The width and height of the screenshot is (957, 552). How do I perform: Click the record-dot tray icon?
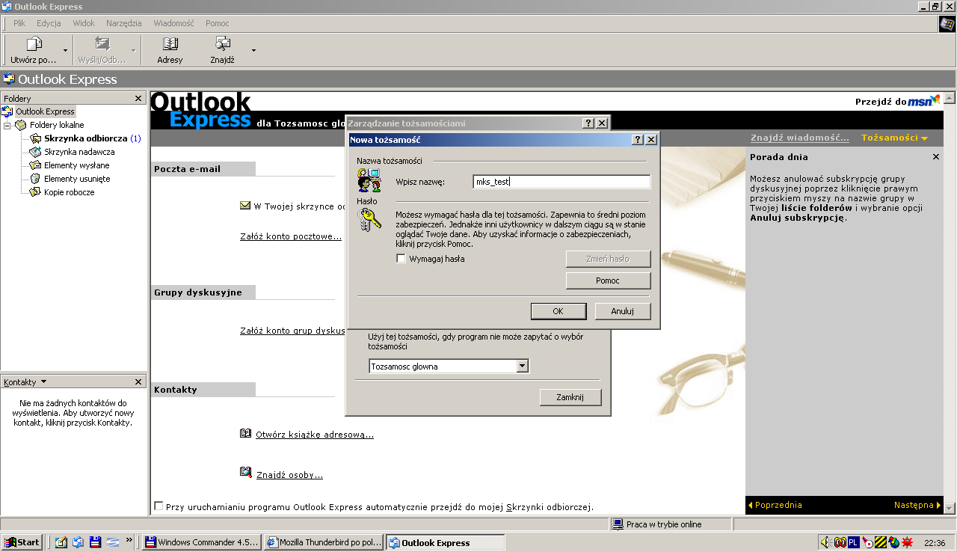[867, 542]
